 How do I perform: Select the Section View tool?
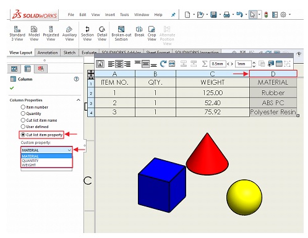87,33
